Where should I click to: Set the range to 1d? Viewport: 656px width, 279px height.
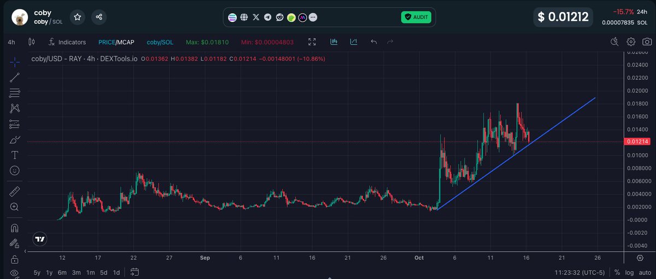(116, 272)
